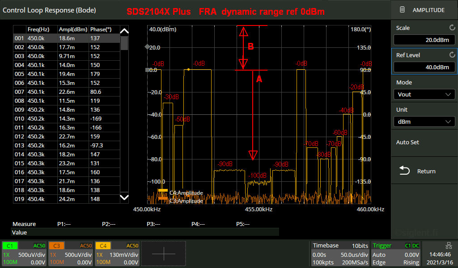Image resolution: width=458 pixels, height=268 pixels.
Task: Click measurement slot P5
Action: (243, 224)
